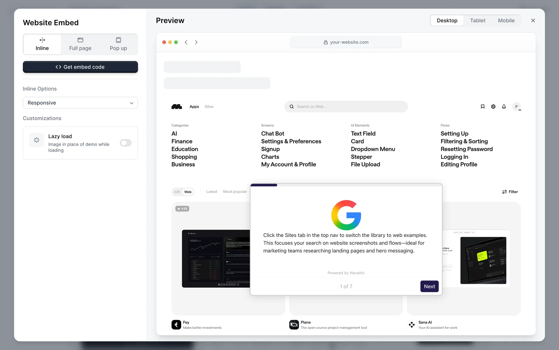Click Next in the demo tooltip
This screenshot has height=350, width=559.
[x=429, y=286]
